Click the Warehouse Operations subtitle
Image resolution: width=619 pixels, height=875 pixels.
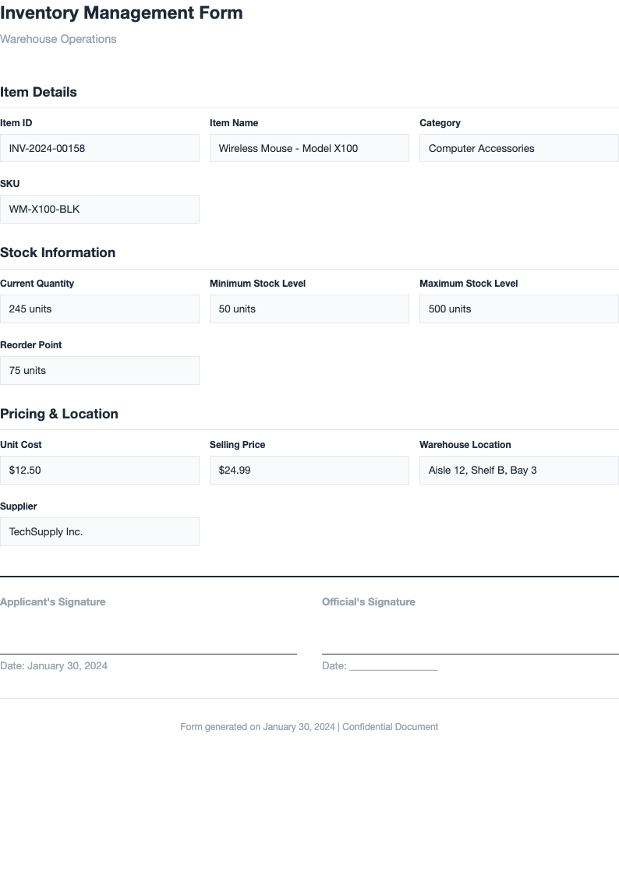click(58, 39)
